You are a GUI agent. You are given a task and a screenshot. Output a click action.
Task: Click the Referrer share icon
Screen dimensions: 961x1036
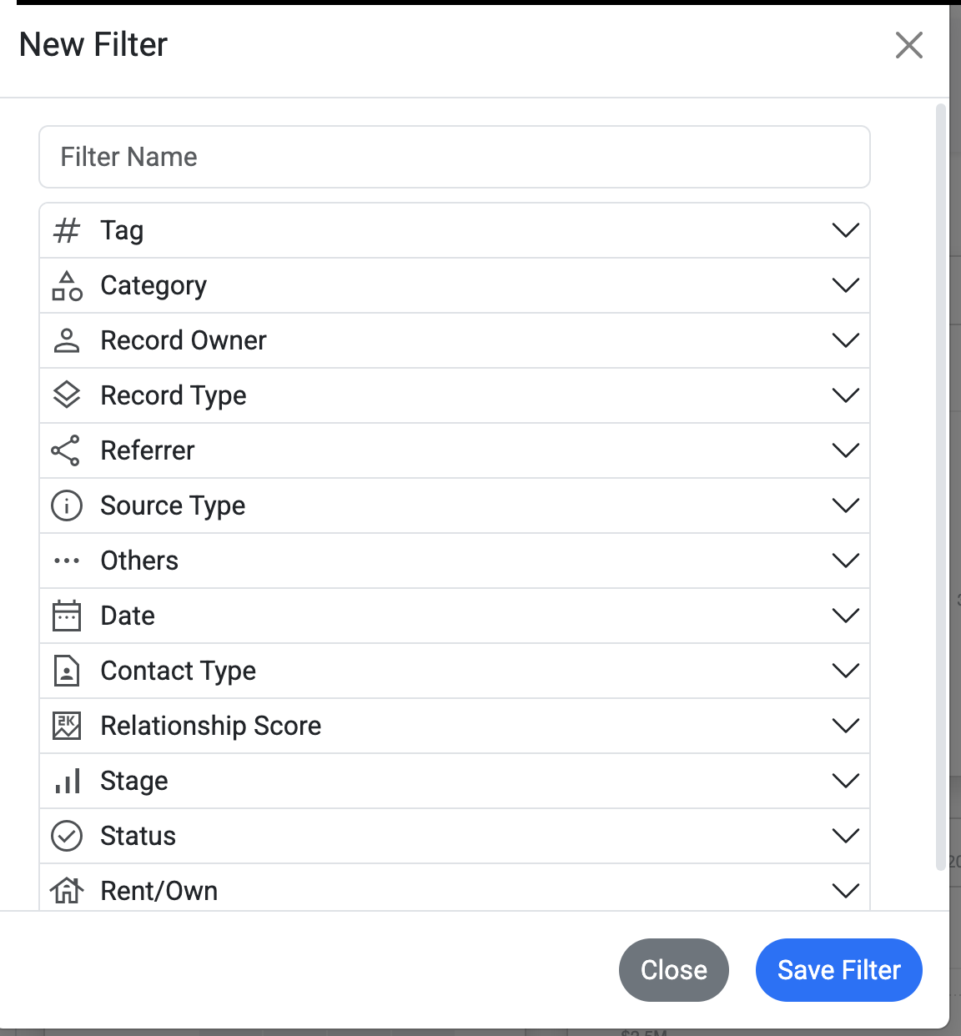coord(67,450)
